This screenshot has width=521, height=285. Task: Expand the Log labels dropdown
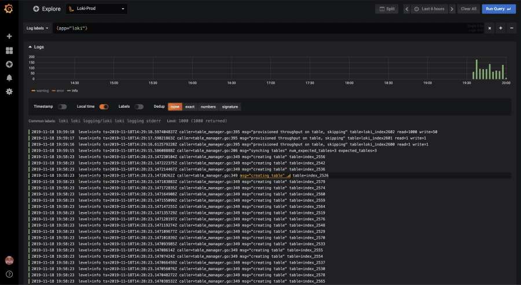(x=37, y=28)
